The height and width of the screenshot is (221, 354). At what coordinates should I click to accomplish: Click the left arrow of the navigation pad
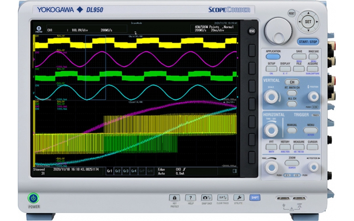click(300, 22)
